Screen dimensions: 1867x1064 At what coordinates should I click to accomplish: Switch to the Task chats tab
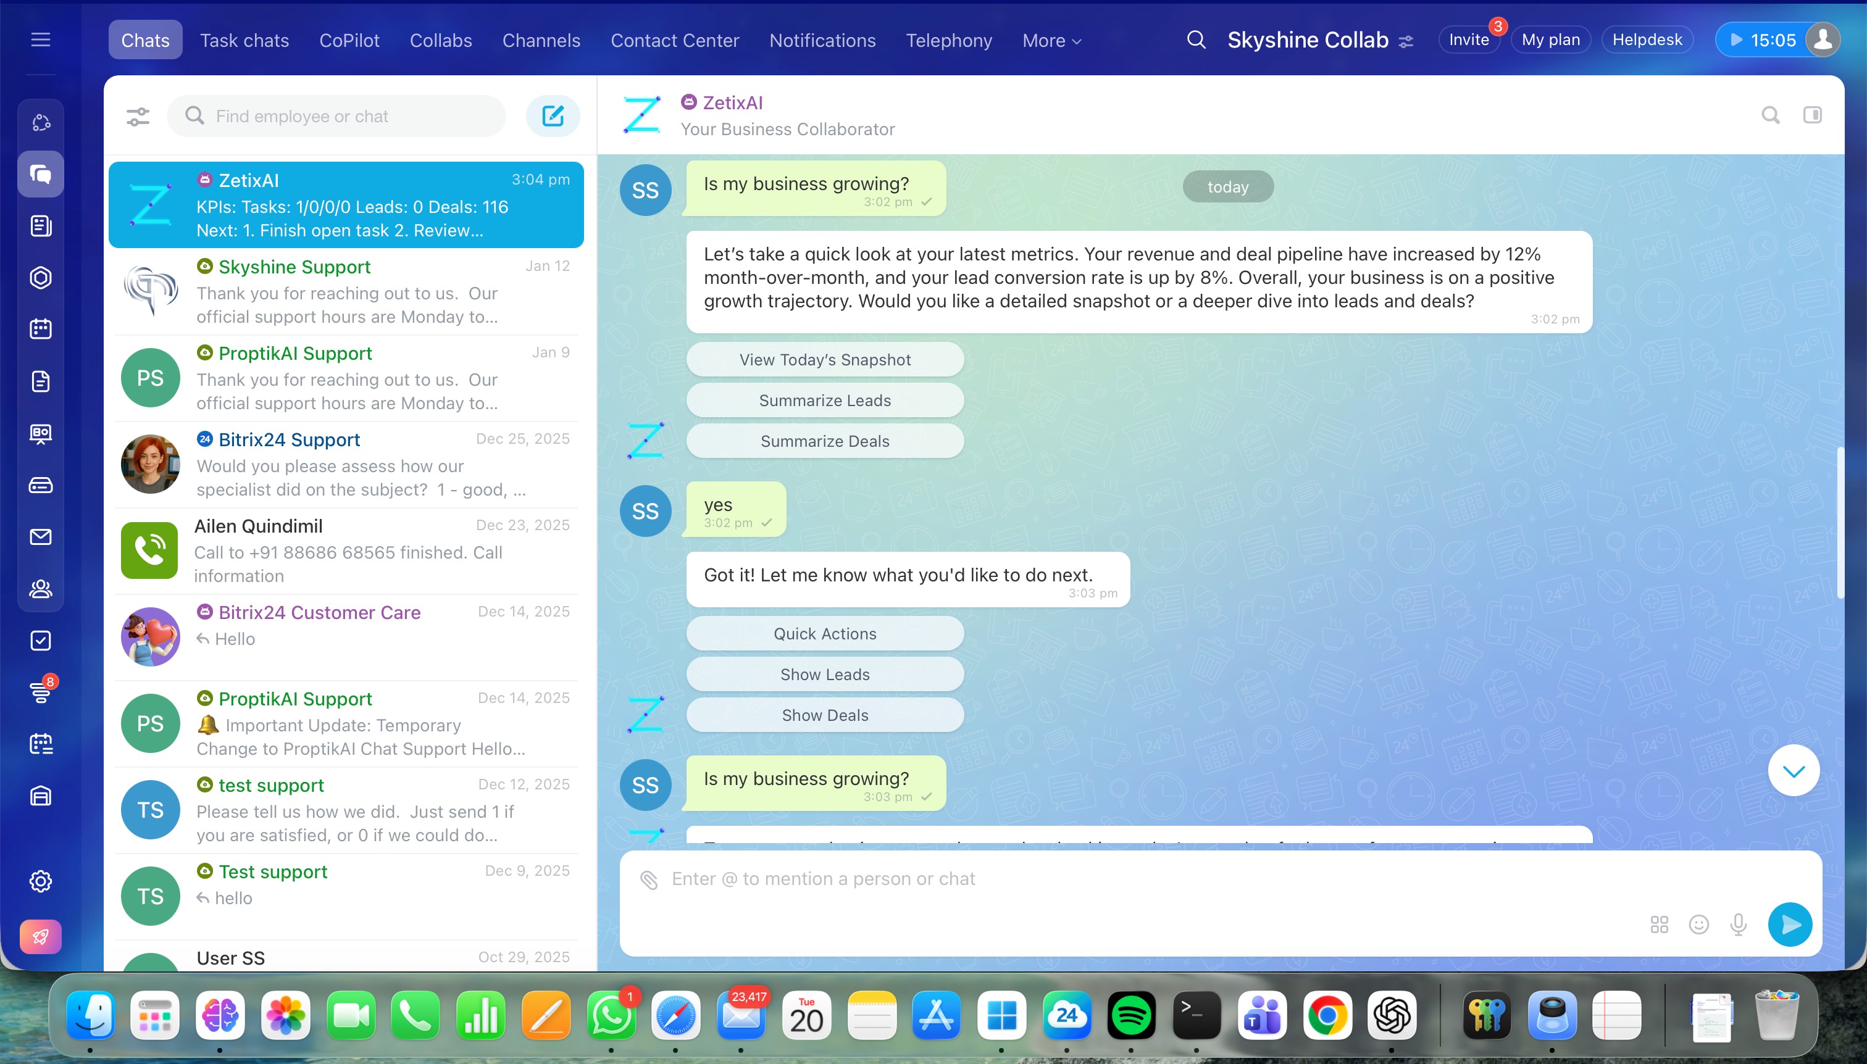pos(244,40)
